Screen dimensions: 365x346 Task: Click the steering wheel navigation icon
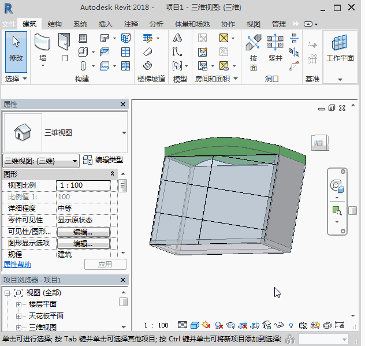click(336, 186)
